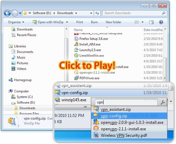Click Open with WinZip
The image size is (176, 144).
[x=48, y=22]
